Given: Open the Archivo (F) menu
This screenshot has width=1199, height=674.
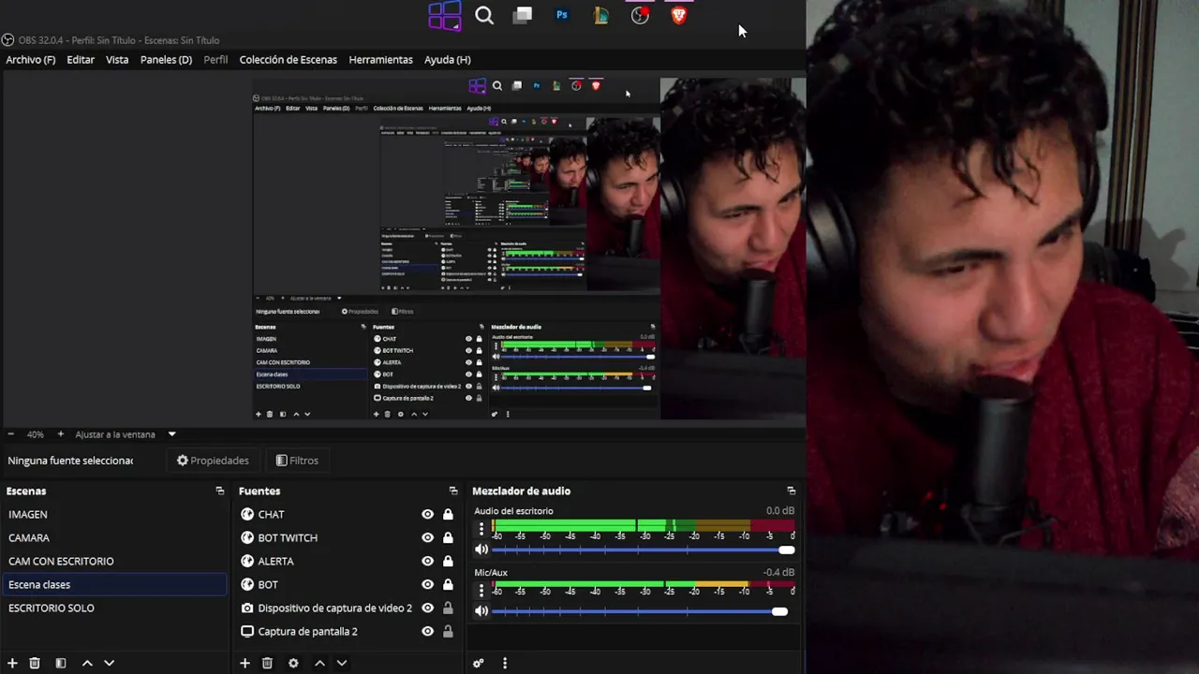Looking at the screenshot, I should point(31,59).
